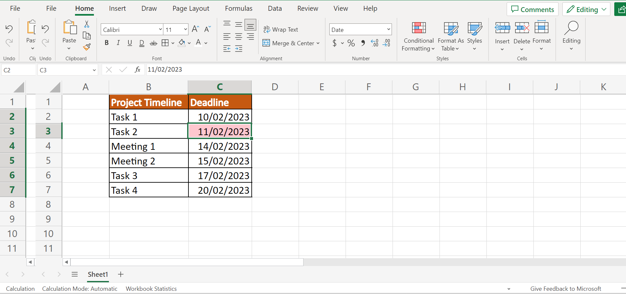Click Give Feedback to Microsoft
626x295 pixels.
point(566,289)
